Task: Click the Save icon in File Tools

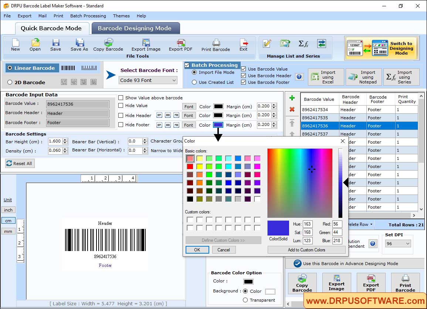Action: click(55, 45)
